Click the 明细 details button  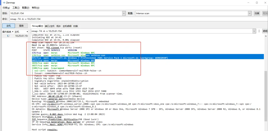coord(265,31)
